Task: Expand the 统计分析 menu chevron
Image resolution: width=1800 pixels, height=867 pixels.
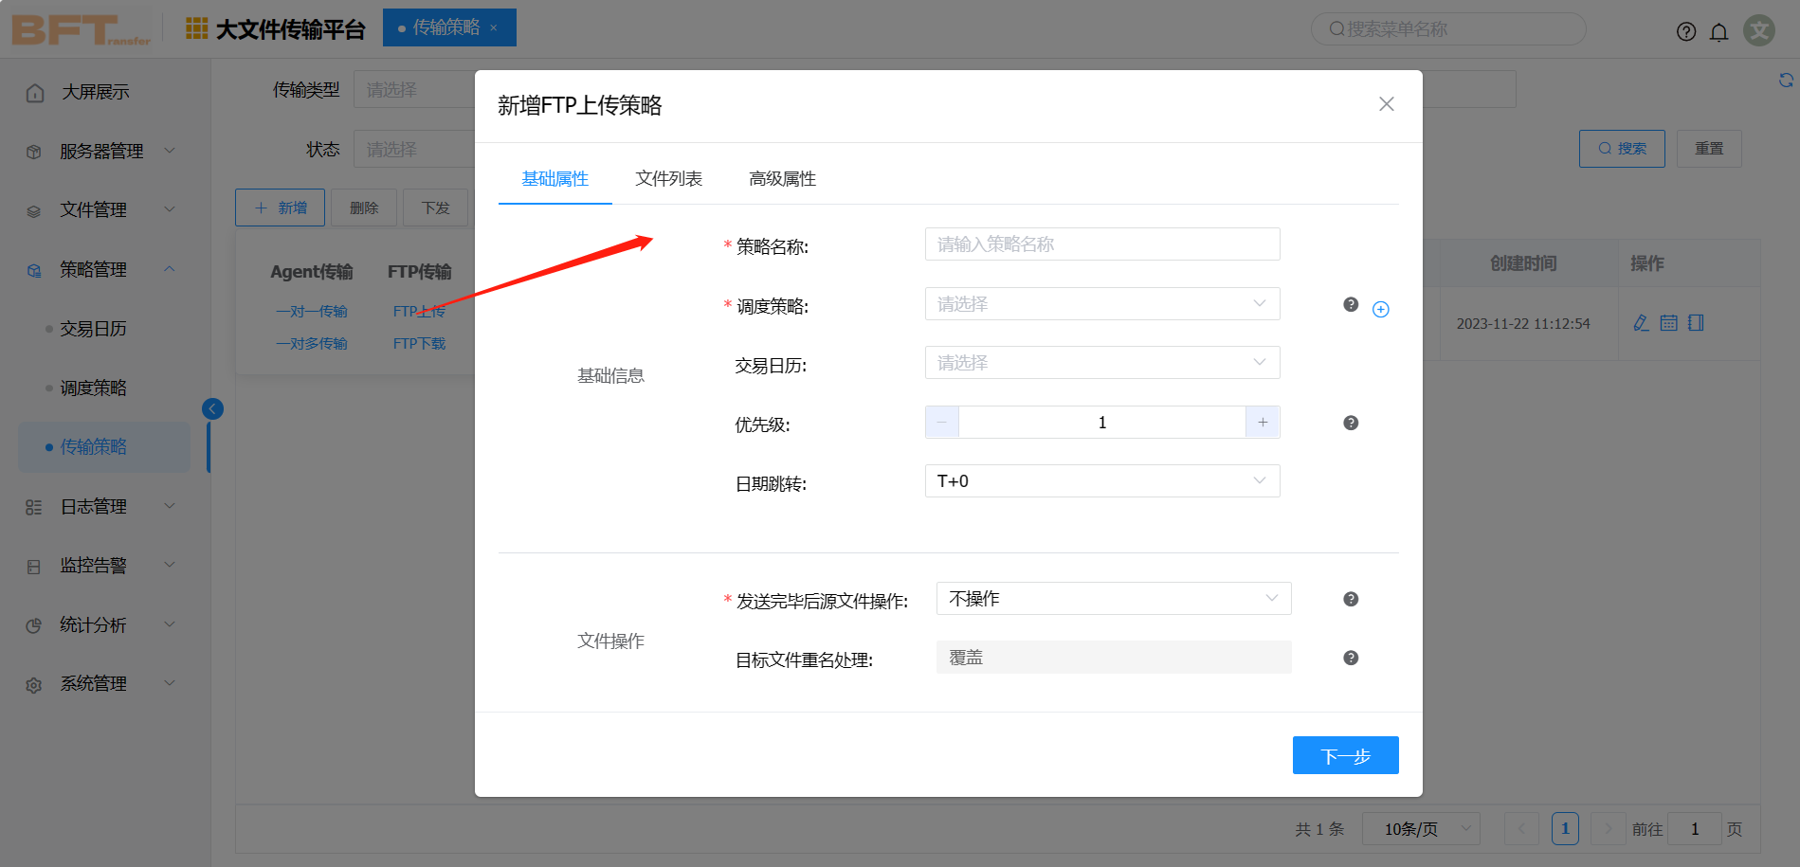Action: 170,624
